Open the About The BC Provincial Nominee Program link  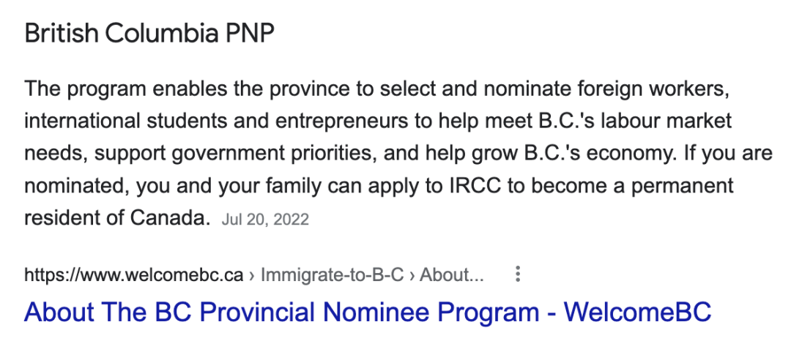pos(368,312)
